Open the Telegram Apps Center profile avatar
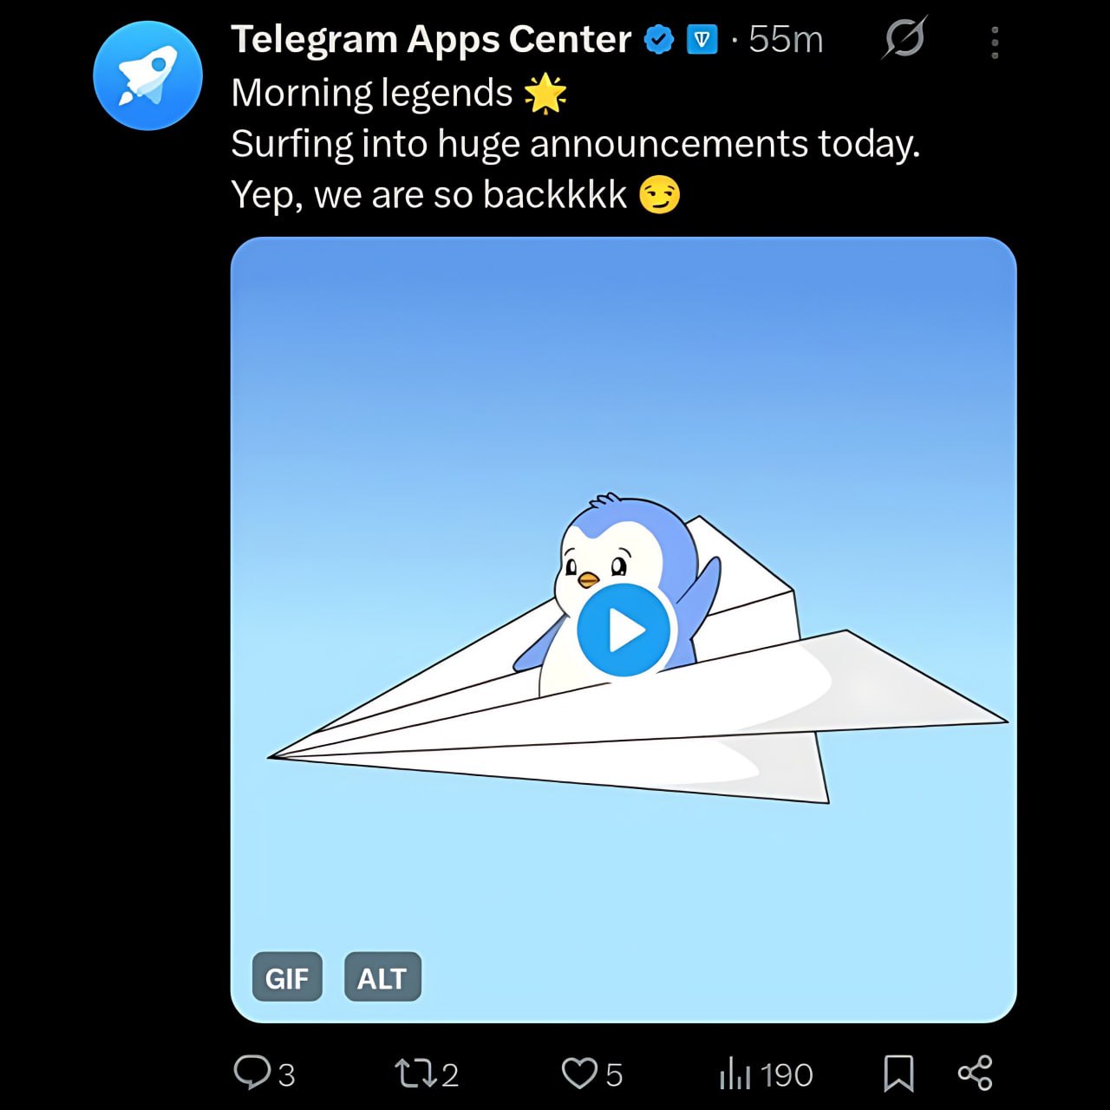 (x=147, y=75)
